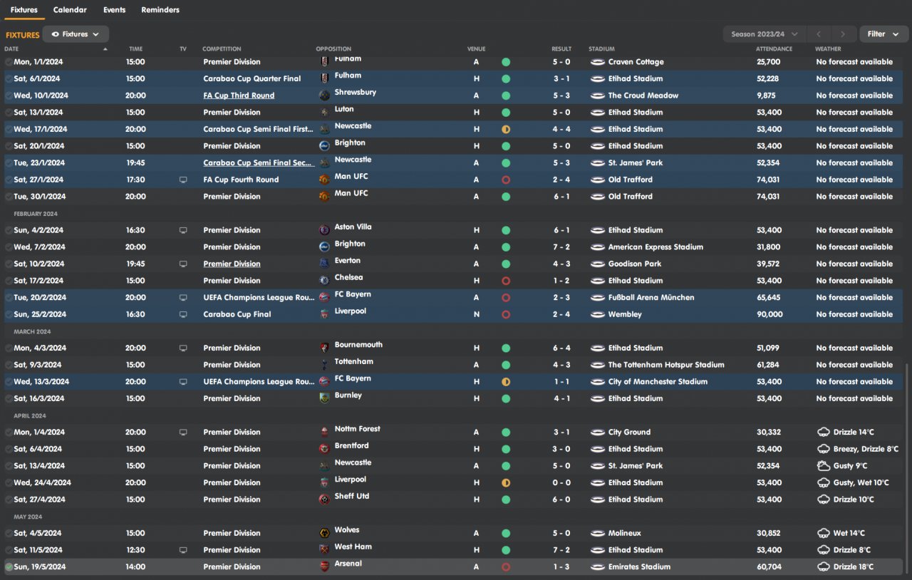The width and height of the screenshot is (912, 580).
Task: Click the weather icon for the Brentford match
Action: [x=823, y=449]
